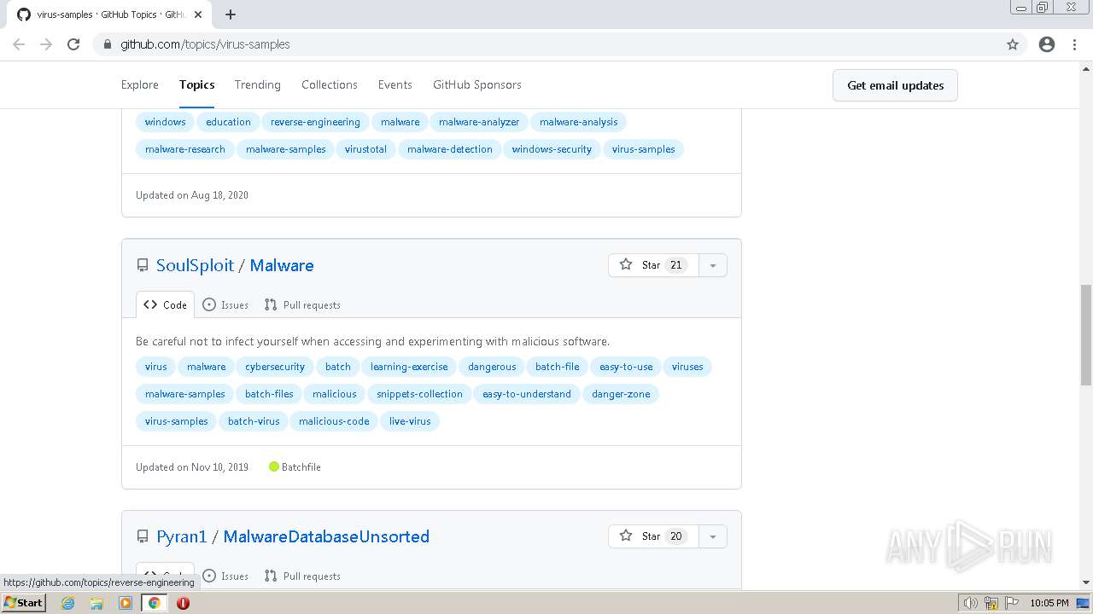
Task: Open the SoulSploit user link
Action: point(195,265)
